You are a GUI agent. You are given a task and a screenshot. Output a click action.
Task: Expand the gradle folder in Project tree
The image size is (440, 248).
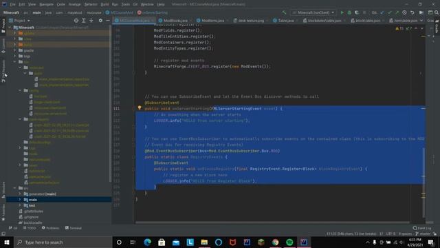[15, 50]
